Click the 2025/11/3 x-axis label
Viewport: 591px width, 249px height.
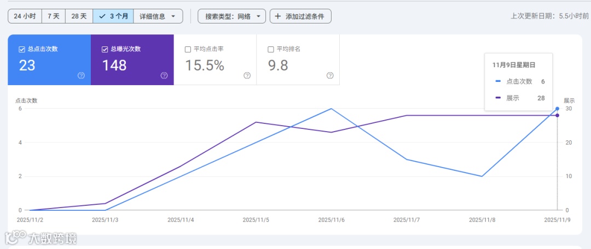(x=105, y=220)
